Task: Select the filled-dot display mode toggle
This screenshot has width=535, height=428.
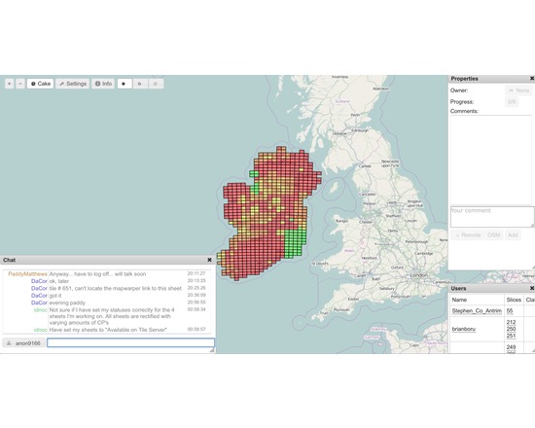Action: pyautogui.click(x=125, y=84)
